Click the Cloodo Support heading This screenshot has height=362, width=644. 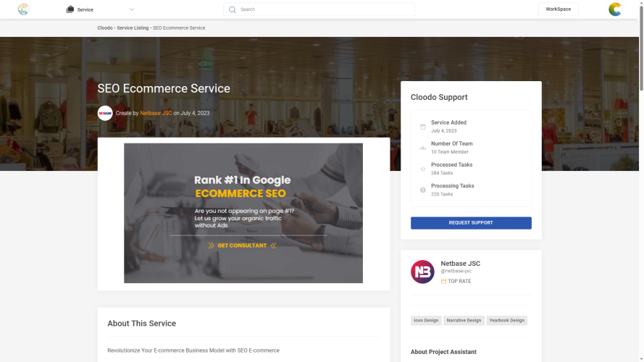point(439,97)
